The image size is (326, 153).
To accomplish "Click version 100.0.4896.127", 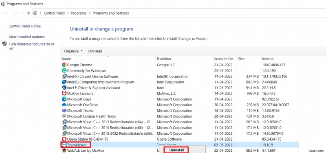I will [273, 65].
